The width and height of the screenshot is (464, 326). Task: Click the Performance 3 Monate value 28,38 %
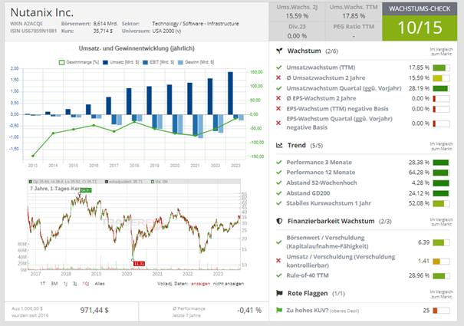(419, 163)
